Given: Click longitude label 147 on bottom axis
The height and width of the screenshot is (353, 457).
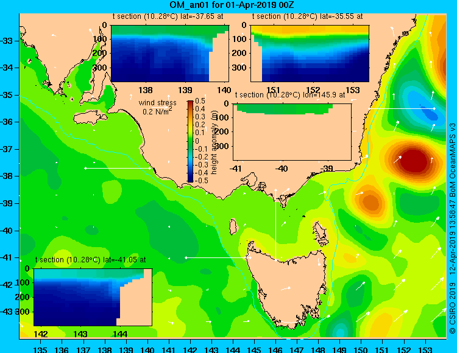Looking at the screenshot, I should [297, 350].
